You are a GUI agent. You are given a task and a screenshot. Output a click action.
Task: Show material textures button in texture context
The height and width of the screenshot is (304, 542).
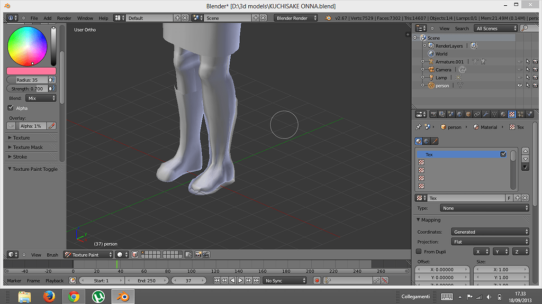click(x=419, y=141)
